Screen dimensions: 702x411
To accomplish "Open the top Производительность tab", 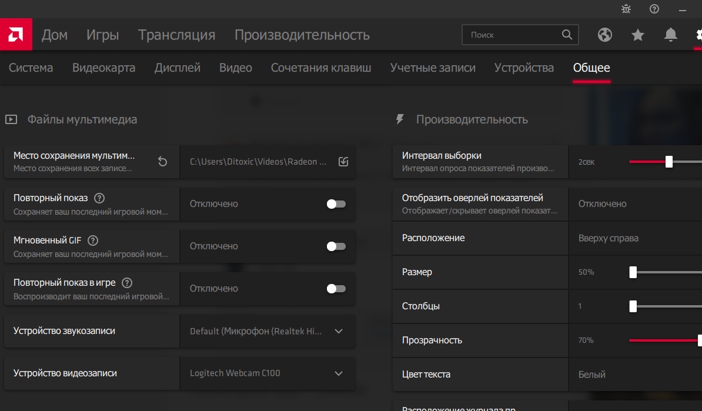I will tap(302, 35).
